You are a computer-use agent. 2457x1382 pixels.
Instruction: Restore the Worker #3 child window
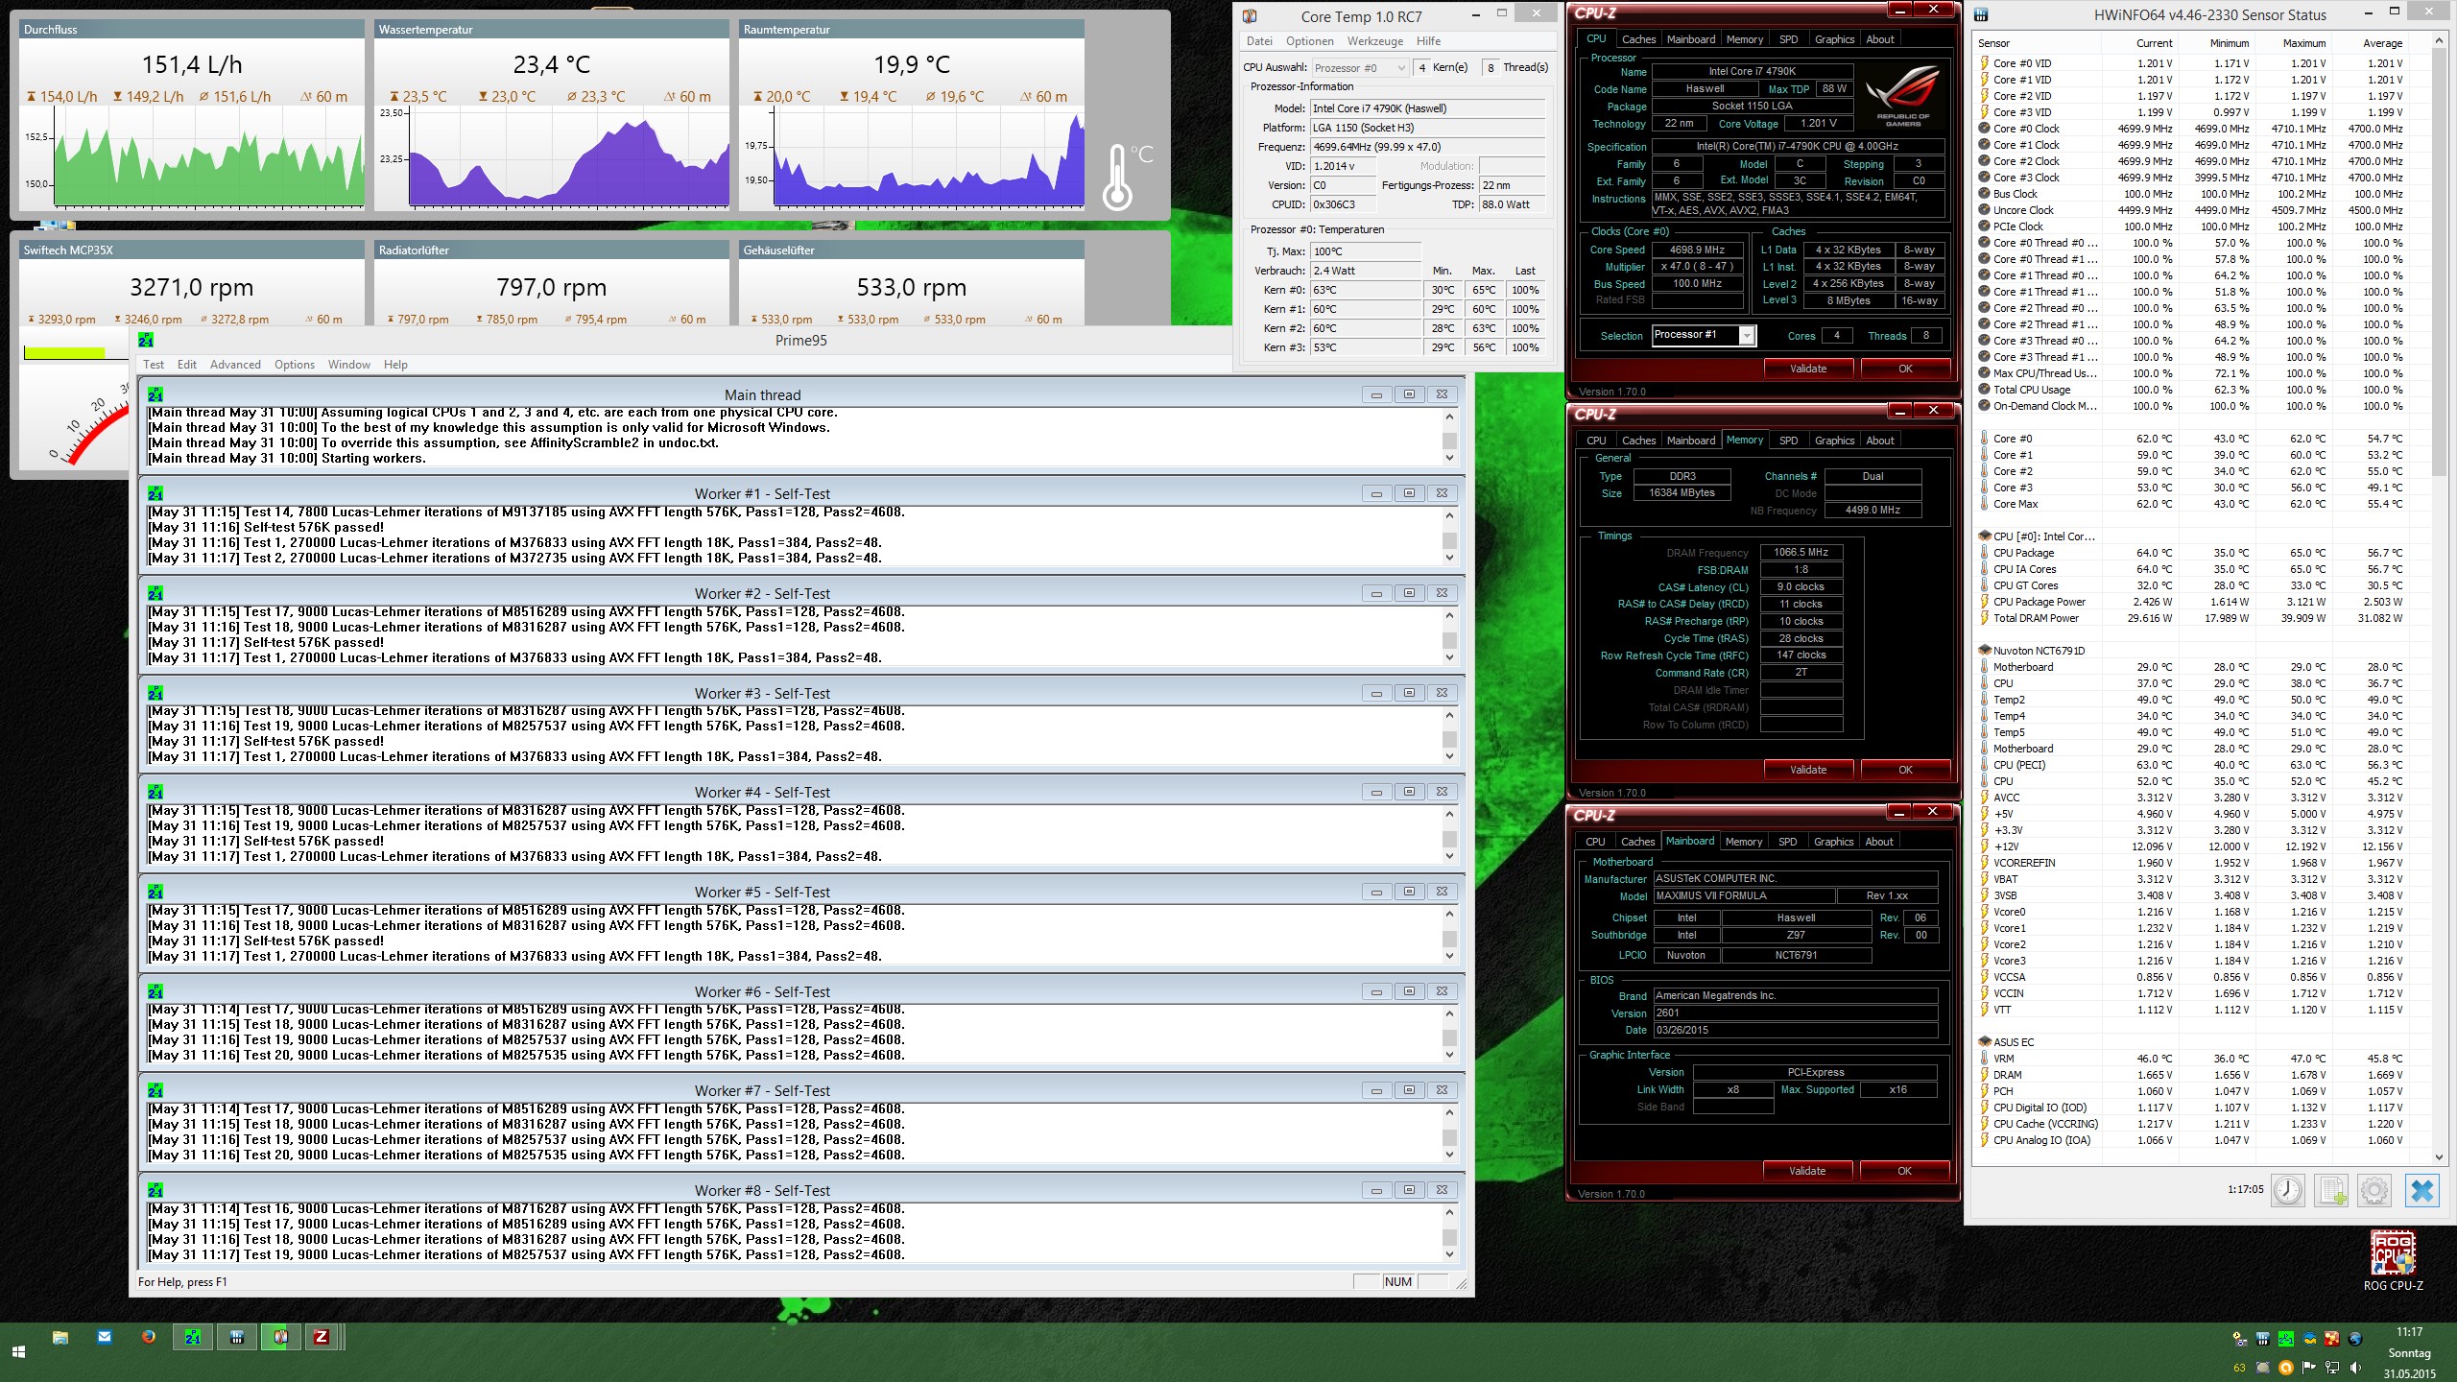coord(1409,693)
